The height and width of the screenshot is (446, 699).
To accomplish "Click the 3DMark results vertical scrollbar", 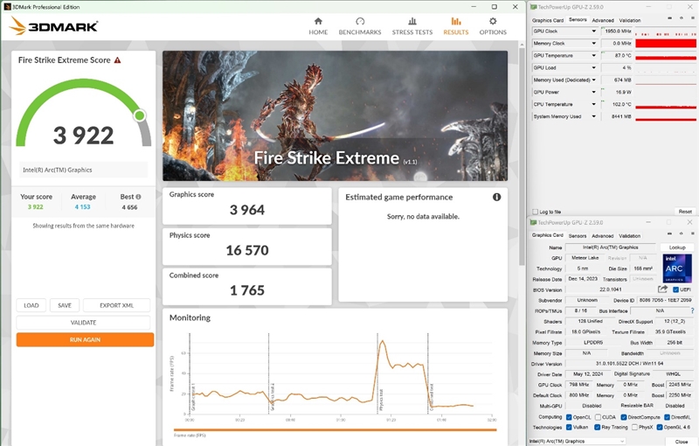I will coord(522,156).
